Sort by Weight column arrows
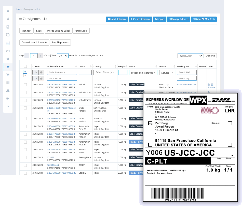This screenshot has width=242, height=206. point(126,66)
